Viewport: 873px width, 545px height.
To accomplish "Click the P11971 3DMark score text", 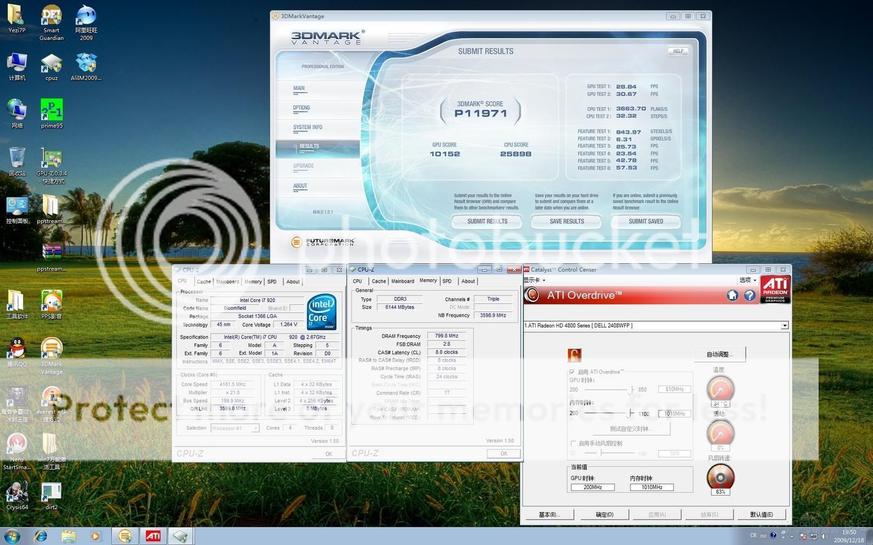I will tap(480, 113).
